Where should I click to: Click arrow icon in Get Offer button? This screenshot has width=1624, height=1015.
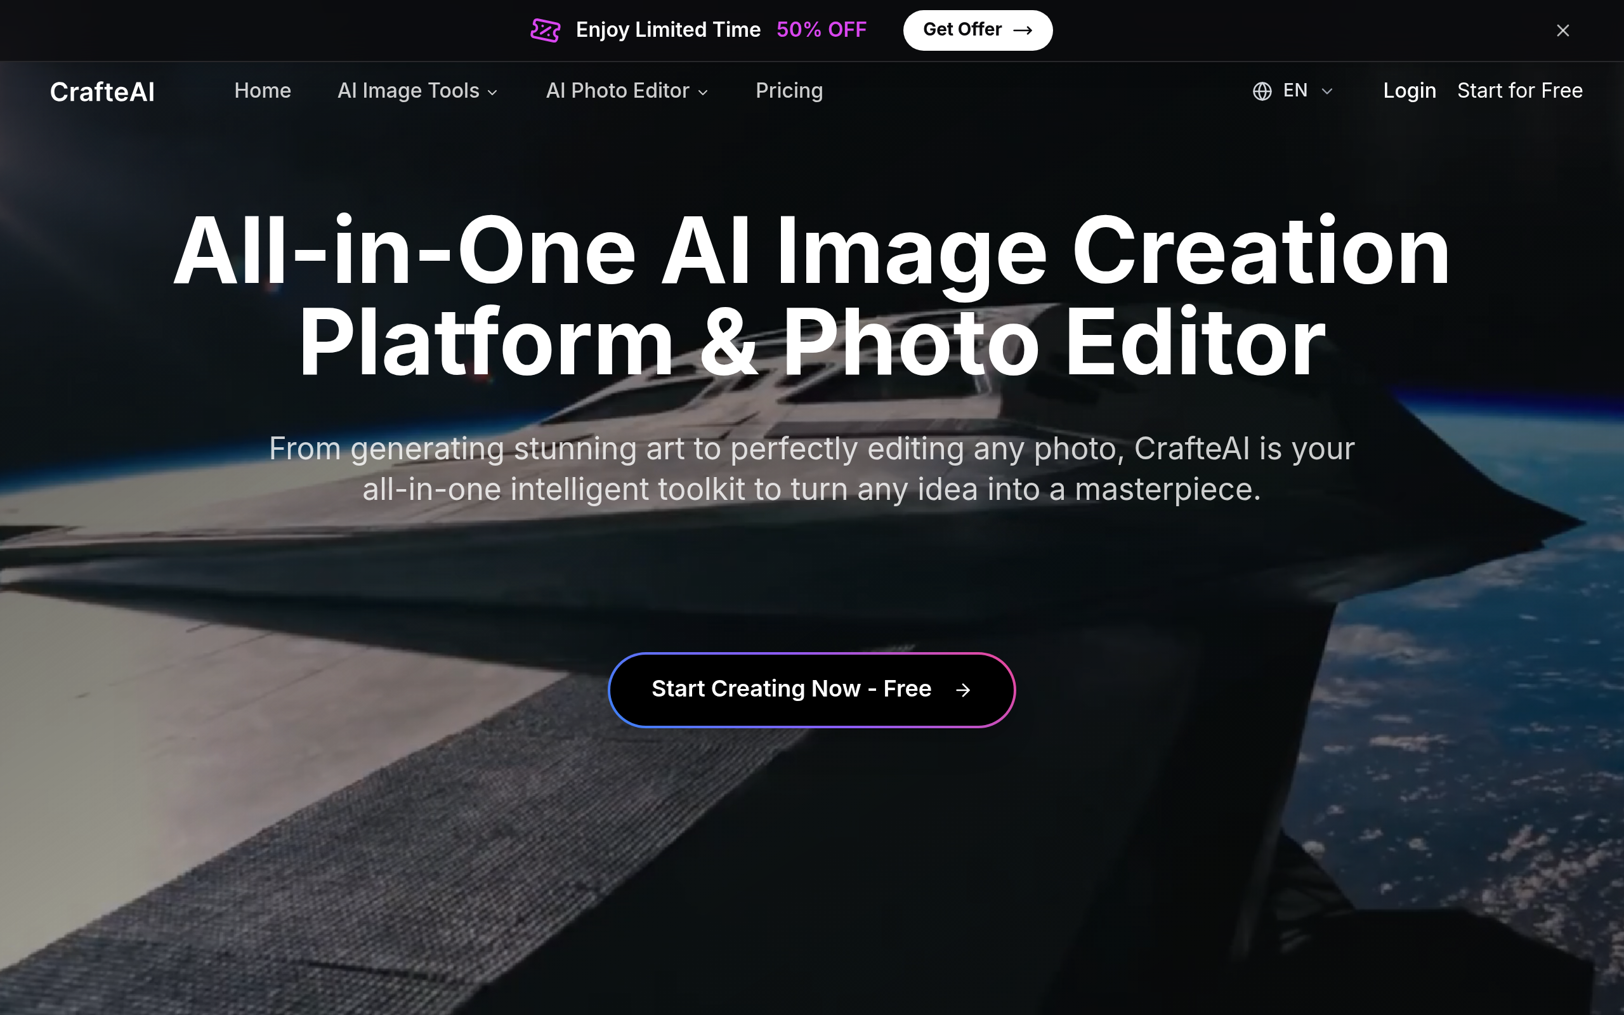click(x=1022, y=30)
